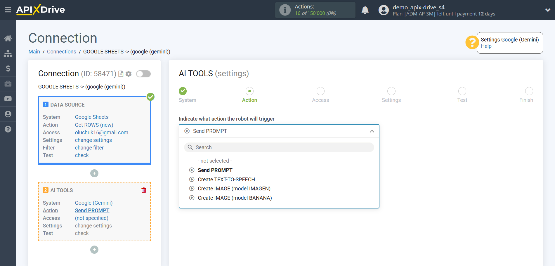This screenshot has height=266, width=555.
Task: Go to the Access step
Action: (320, 91)
